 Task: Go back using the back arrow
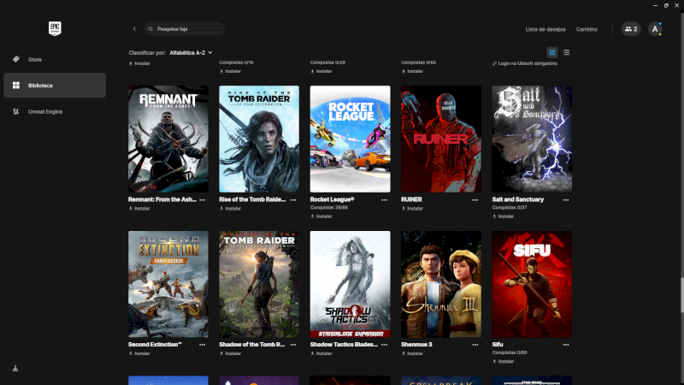click(x=134, y=29)
